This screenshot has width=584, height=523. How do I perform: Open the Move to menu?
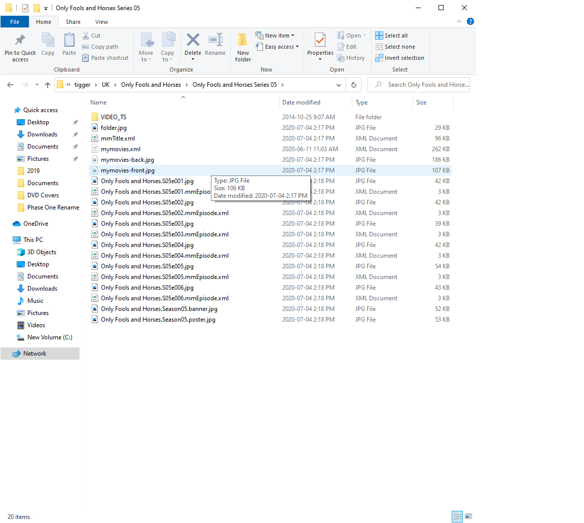146,47
